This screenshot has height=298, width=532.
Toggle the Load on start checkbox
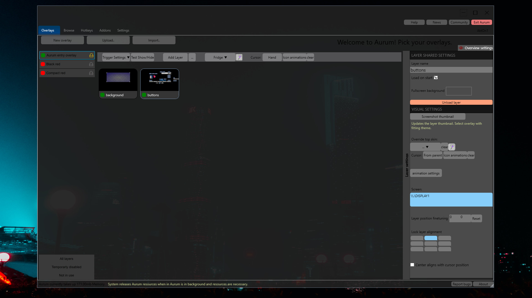[436, 78]
